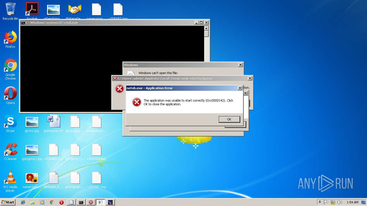Close the Windows can't open file dialog
The image size is (367, 206).
pyautogui.click(x=241, y=65)
